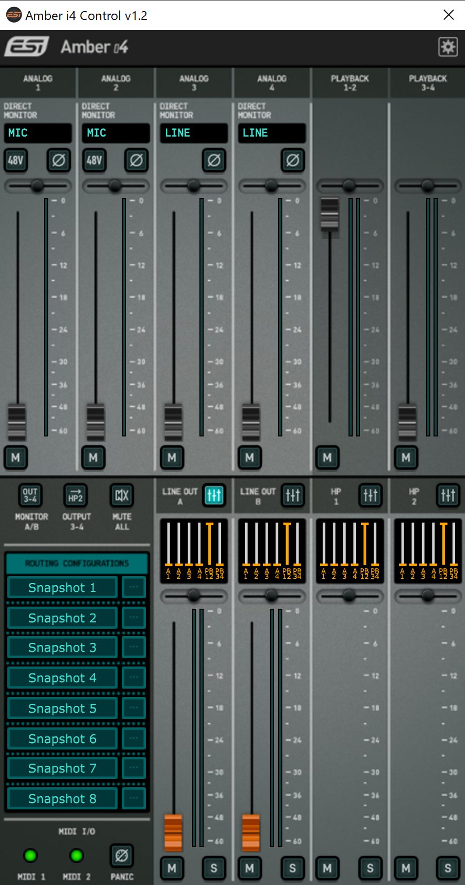Select Line Out A mixer view icon
The image size is (465, 885).
coord(214,495)
